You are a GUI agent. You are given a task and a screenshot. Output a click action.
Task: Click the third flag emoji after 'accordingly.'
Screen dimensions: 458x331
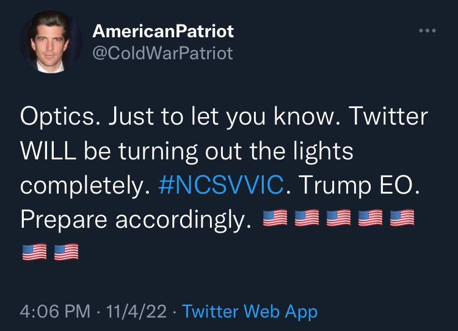point(338,218)
